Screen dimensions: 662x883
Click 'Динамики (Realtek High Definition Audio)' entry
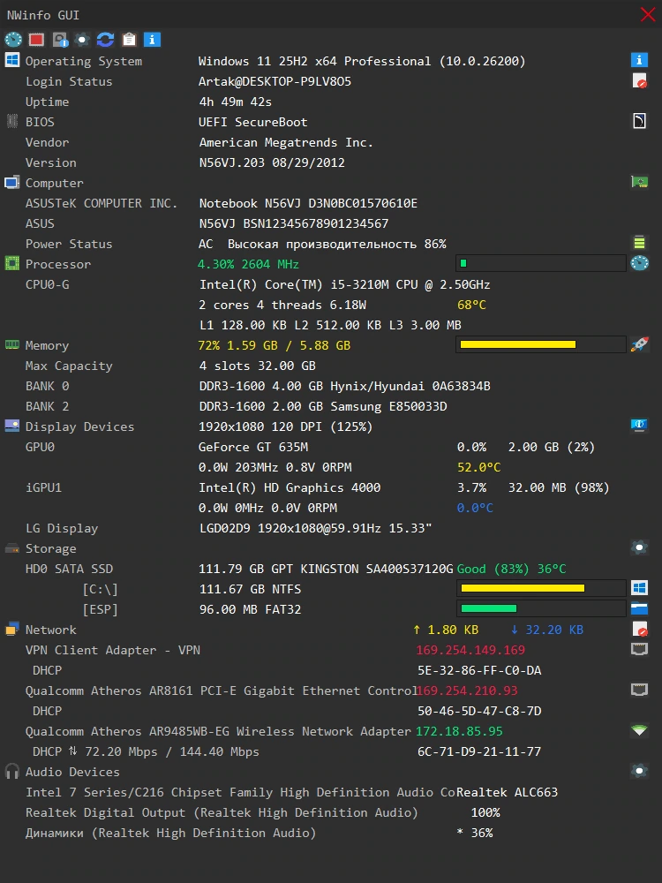(x=170, y=833)
